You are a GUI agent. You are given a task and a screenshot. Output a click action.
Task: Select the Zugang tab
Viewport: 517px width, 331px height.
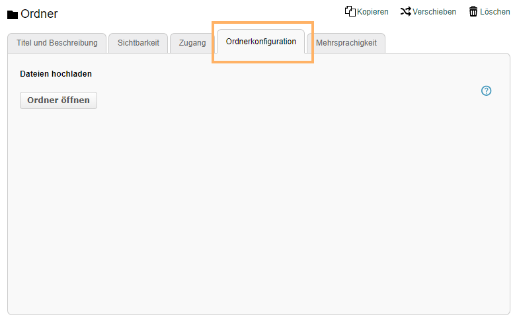[x=192, y=43]
